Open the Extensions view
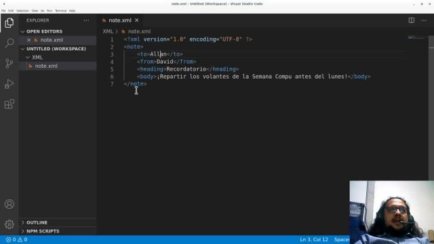 click(9, 104)
